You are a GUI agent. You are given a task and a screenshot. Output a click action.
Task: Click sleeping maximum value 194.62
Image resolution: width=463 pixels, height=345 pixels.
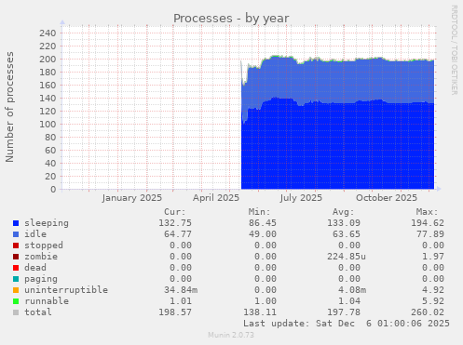point(428,223)
